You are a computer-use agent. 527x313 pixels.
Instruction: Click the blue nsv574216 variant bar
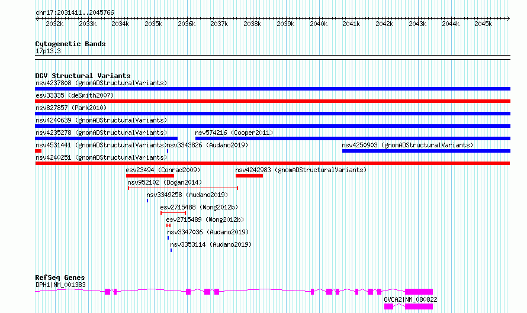(x=353, y=138)
